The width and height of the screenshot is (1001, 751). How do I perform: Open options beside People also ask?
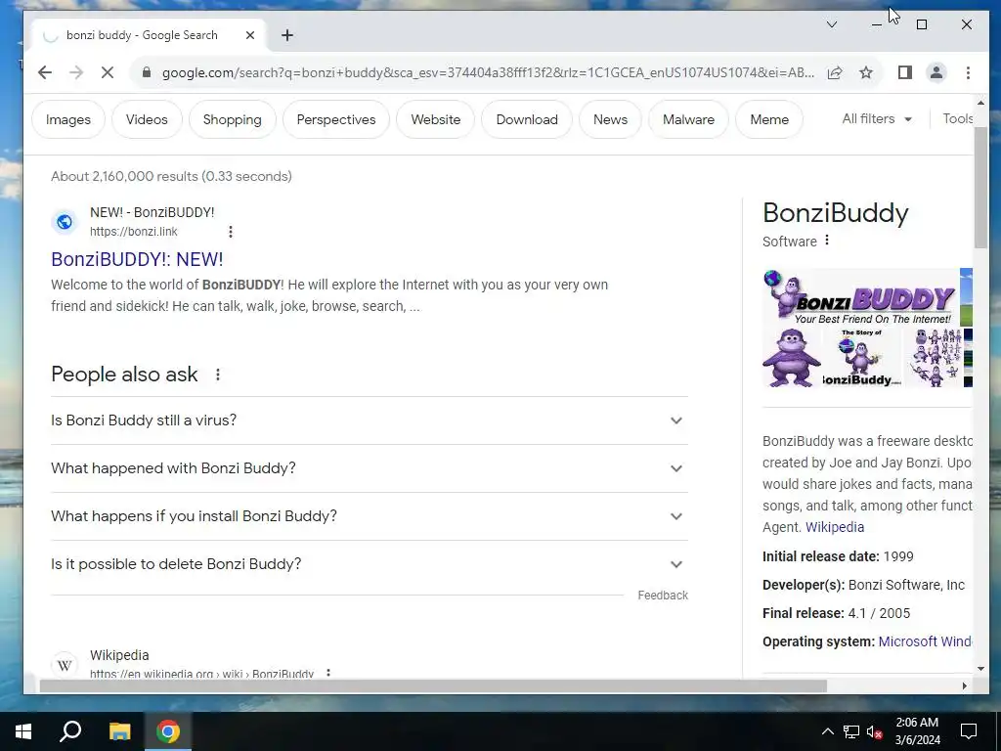[218, 375]
